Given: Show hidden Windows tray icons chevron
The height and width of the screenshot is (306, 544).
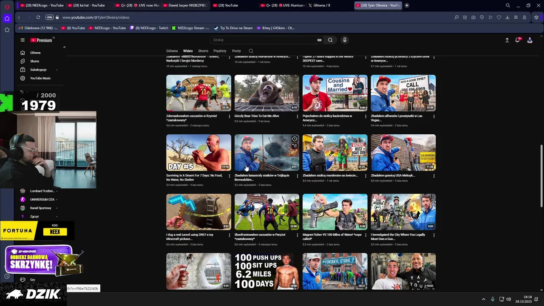Looking at the screenshot, I should (x=483, y=299).
